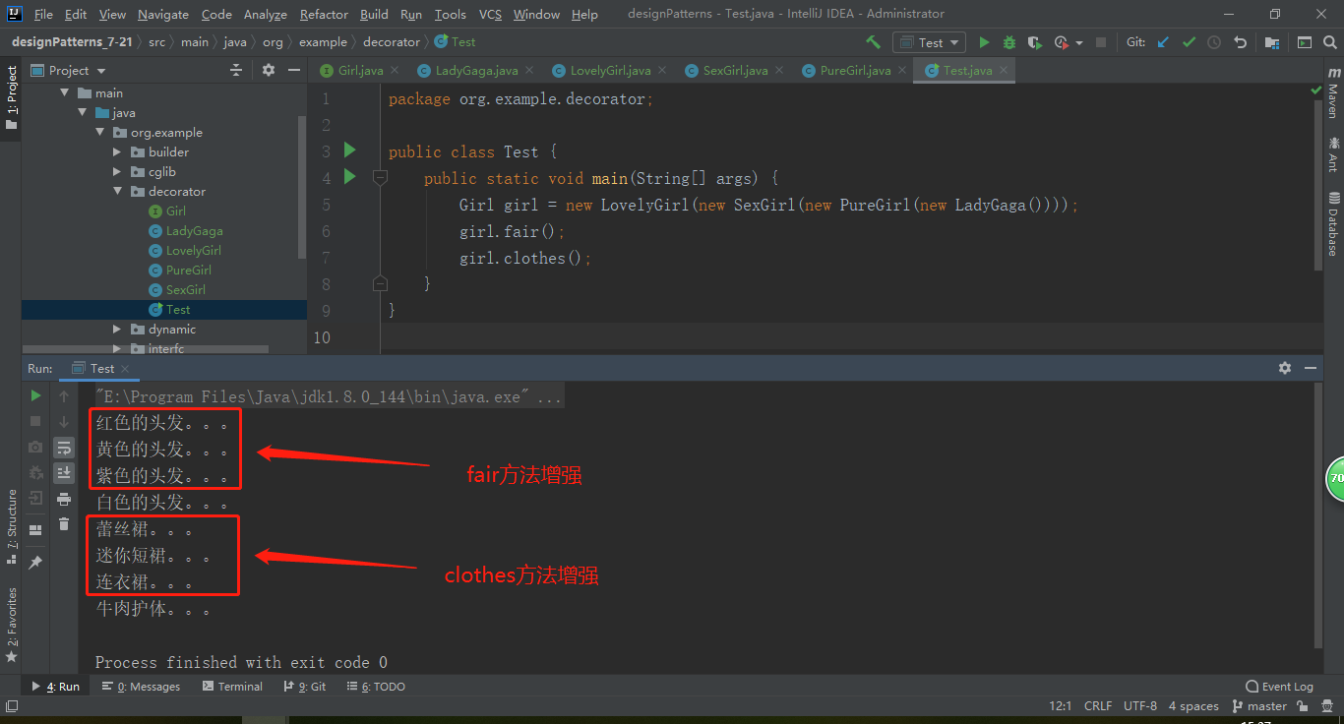
Task: Select LovelyGirl class in project tree
Action: coord(193,251)
